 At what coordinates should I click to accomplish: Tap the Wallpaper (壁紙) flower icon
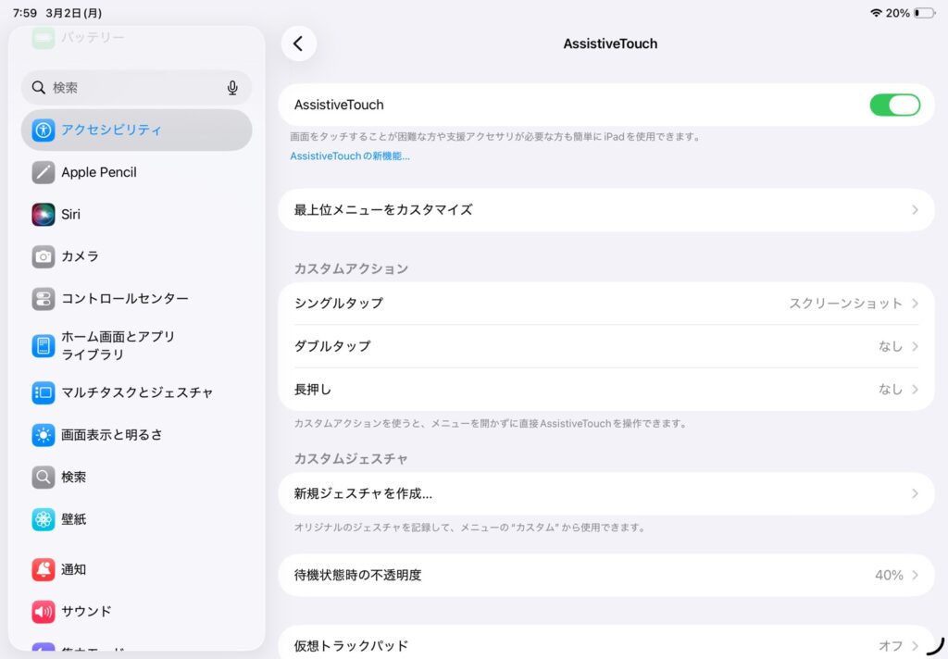[x=44, y=519]
